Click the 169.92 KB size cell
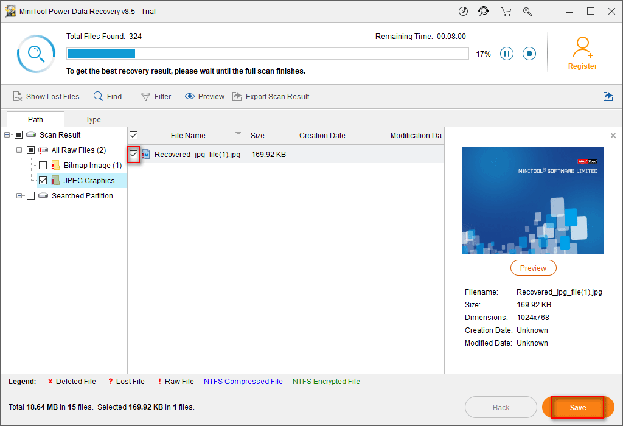The width and height of the screenshot is (623, 426). click(x=268, y=154)
